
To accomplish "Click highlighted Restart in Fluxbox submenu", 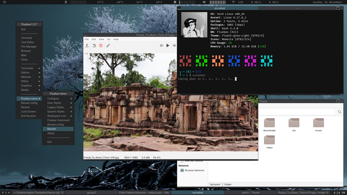I will click(58, 129).
